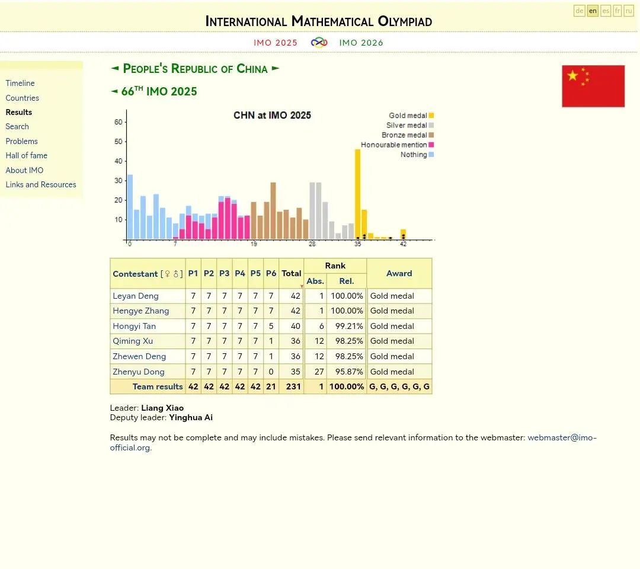Open Hall of fame sidebar item

(x=26, y=155)
